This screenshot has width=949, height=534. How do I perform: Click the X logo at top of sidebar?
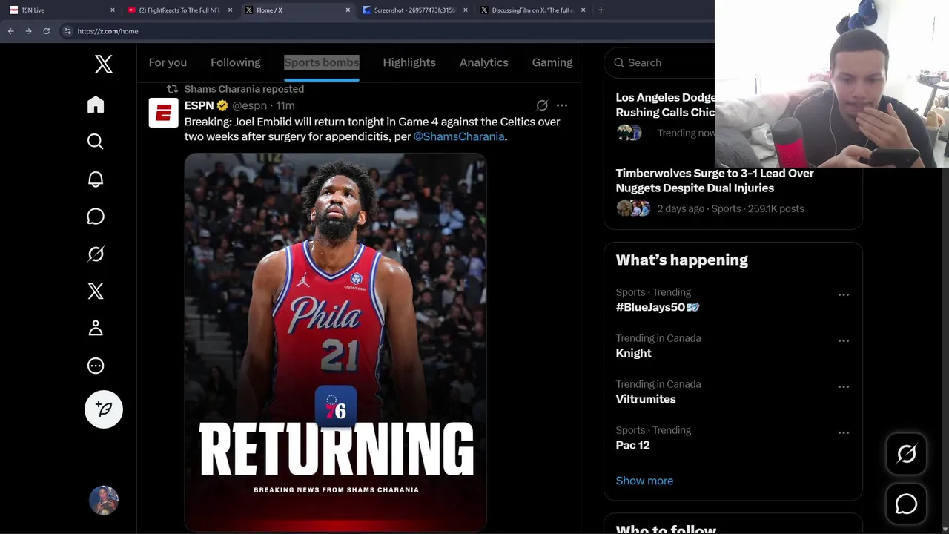[x=104, y=64]
